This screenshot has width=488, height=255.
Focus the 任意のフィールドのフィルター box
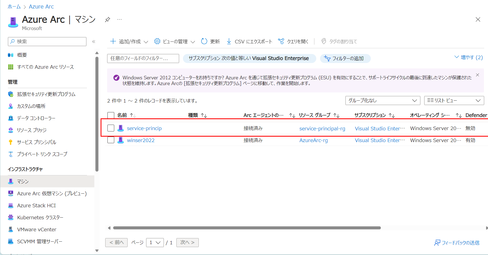(143, 58)
